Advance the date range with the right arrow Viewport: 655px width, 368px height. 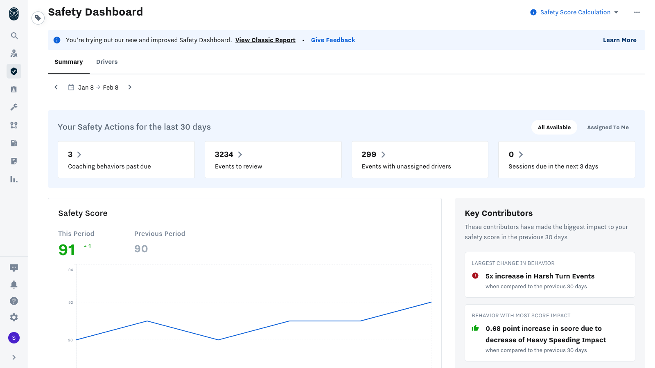[130, 87]
